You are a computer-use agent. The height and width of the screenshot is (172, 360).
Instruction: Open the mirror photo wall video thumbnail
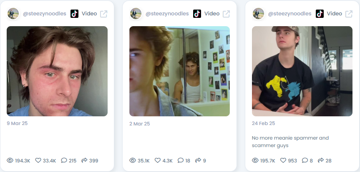point(179,71)
